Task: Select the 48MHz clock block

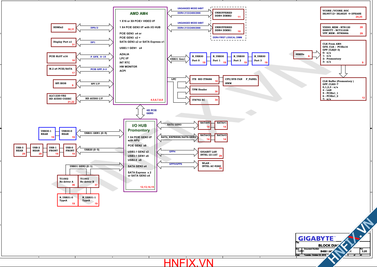Action: [302, 55]
